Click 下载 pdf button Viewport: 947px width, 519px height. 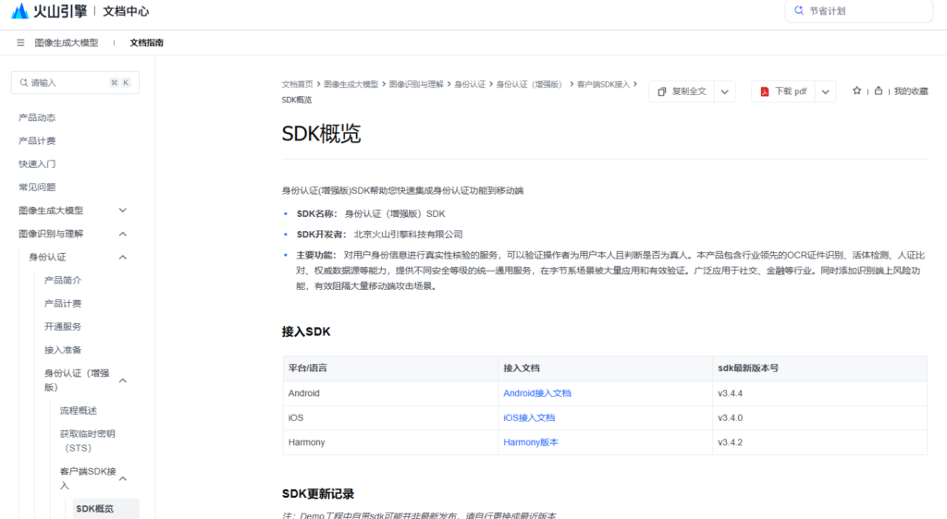coord(783,91)
